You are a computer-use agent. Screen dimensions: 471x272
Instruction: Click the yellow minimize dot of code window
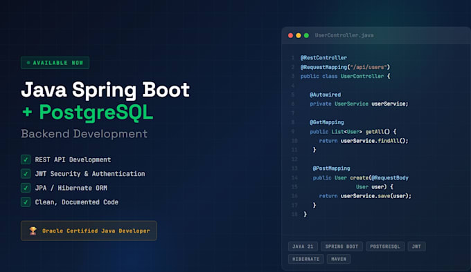tap(299, 35)
